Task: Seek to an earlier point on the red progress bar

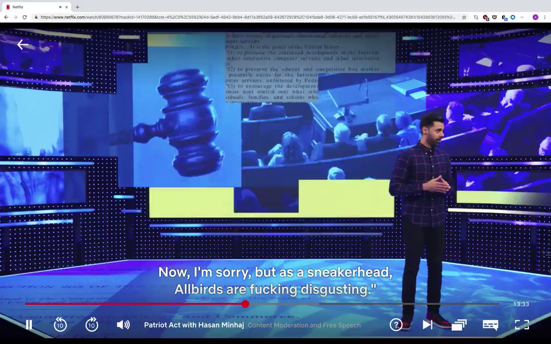Action: [133, 304]
